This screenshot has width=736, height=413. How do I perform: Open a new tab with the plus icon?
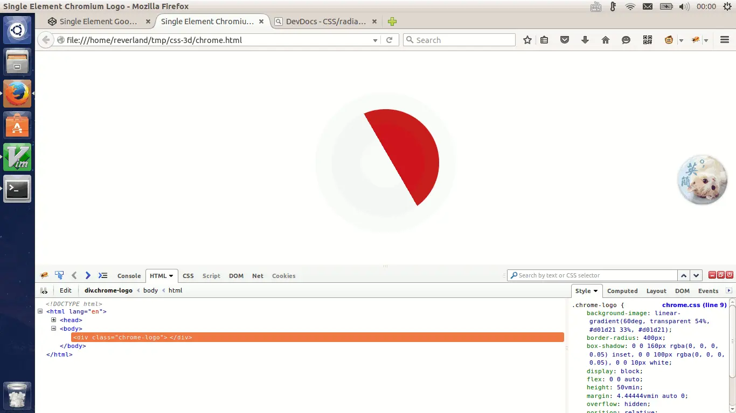[x=392, y=22]
